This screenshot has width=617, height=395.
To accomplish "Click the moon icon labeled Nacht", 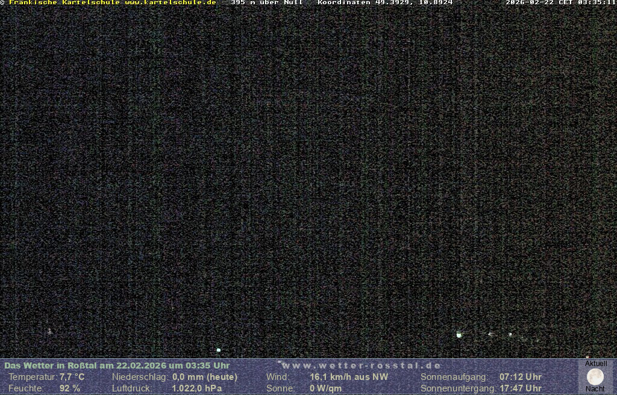I will (x=595, y=377).
